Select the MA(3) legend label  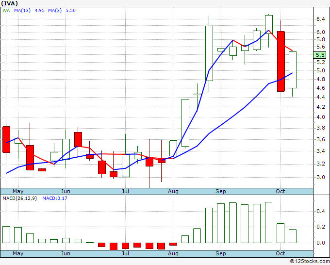pos(55,11)
